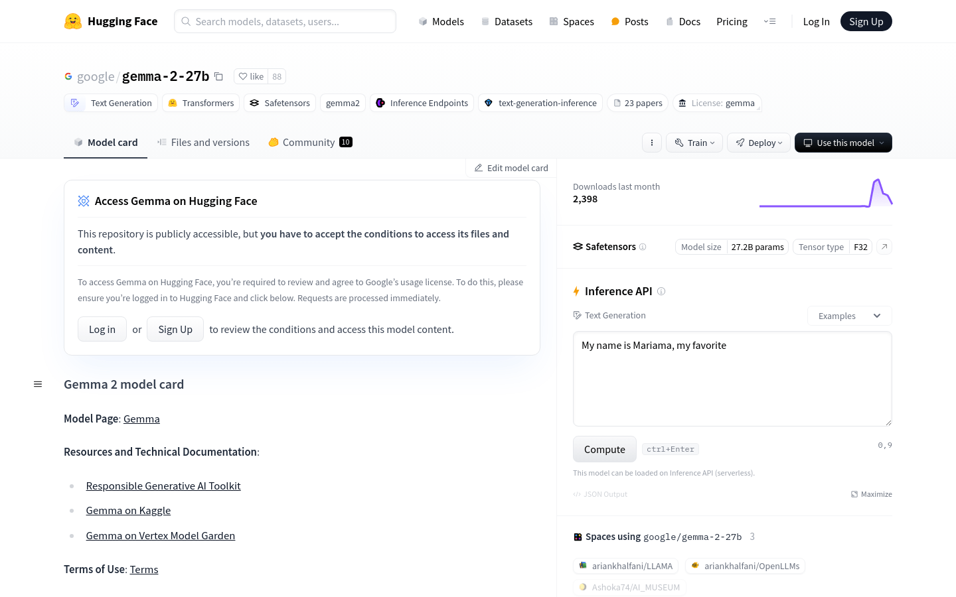This screenshot has height=597, width=956.
Task: Open ariankhalfani/LLAMA space
Action: tap(625, 566)
